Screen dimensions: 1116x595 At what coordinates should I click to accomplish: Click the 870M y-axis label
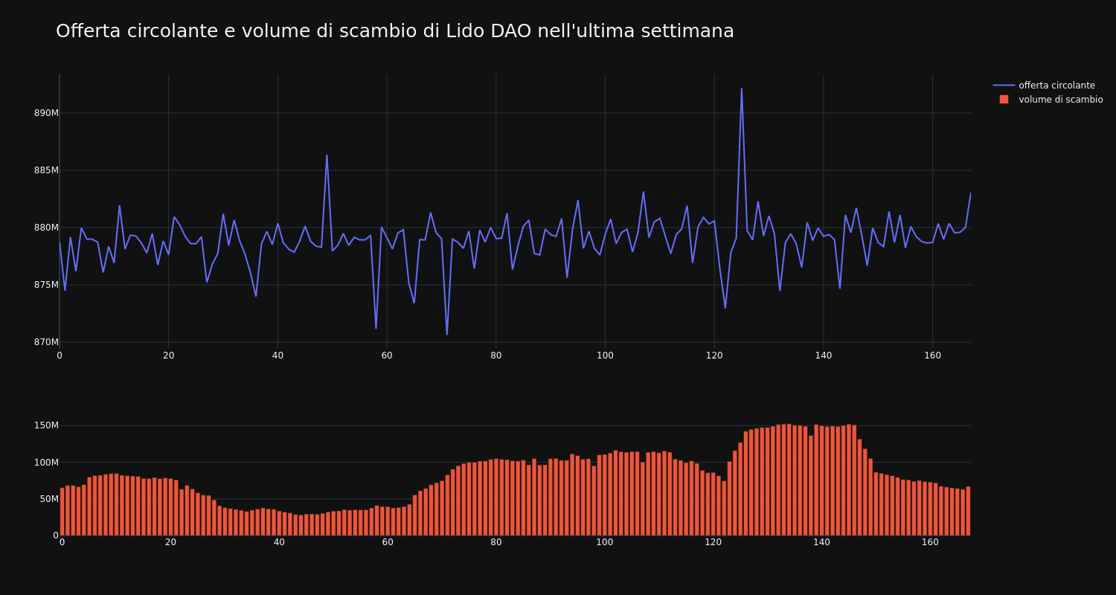(46, 342)
